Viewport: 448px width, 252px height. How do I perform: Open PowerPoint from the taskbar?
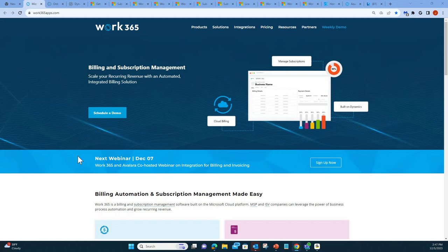point(276,246)
